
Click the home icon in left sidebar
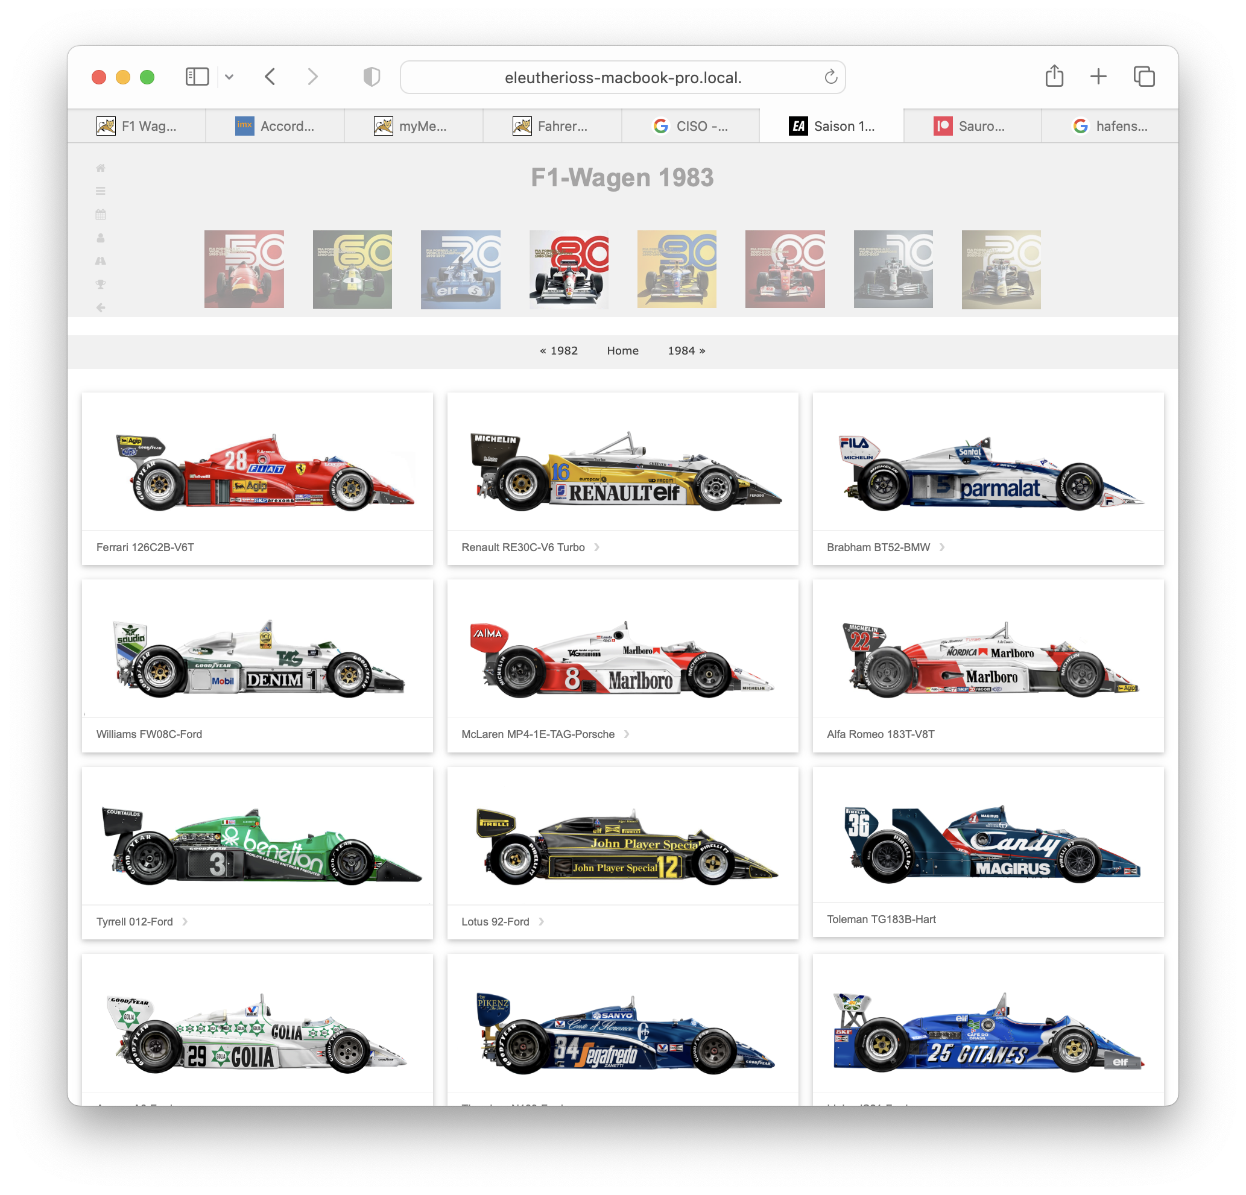coord(101,168)
